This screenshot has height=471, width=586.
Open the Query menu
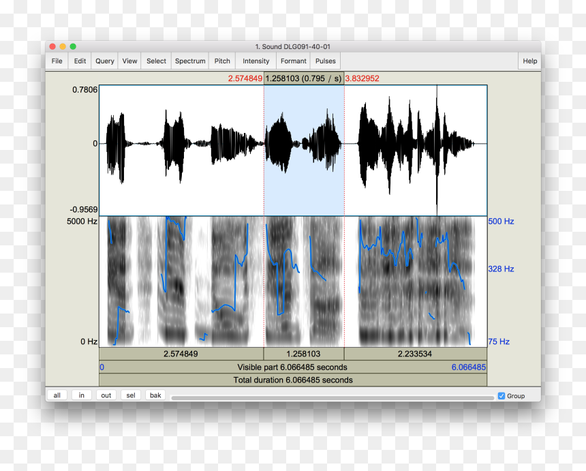(x=105, y=61)
